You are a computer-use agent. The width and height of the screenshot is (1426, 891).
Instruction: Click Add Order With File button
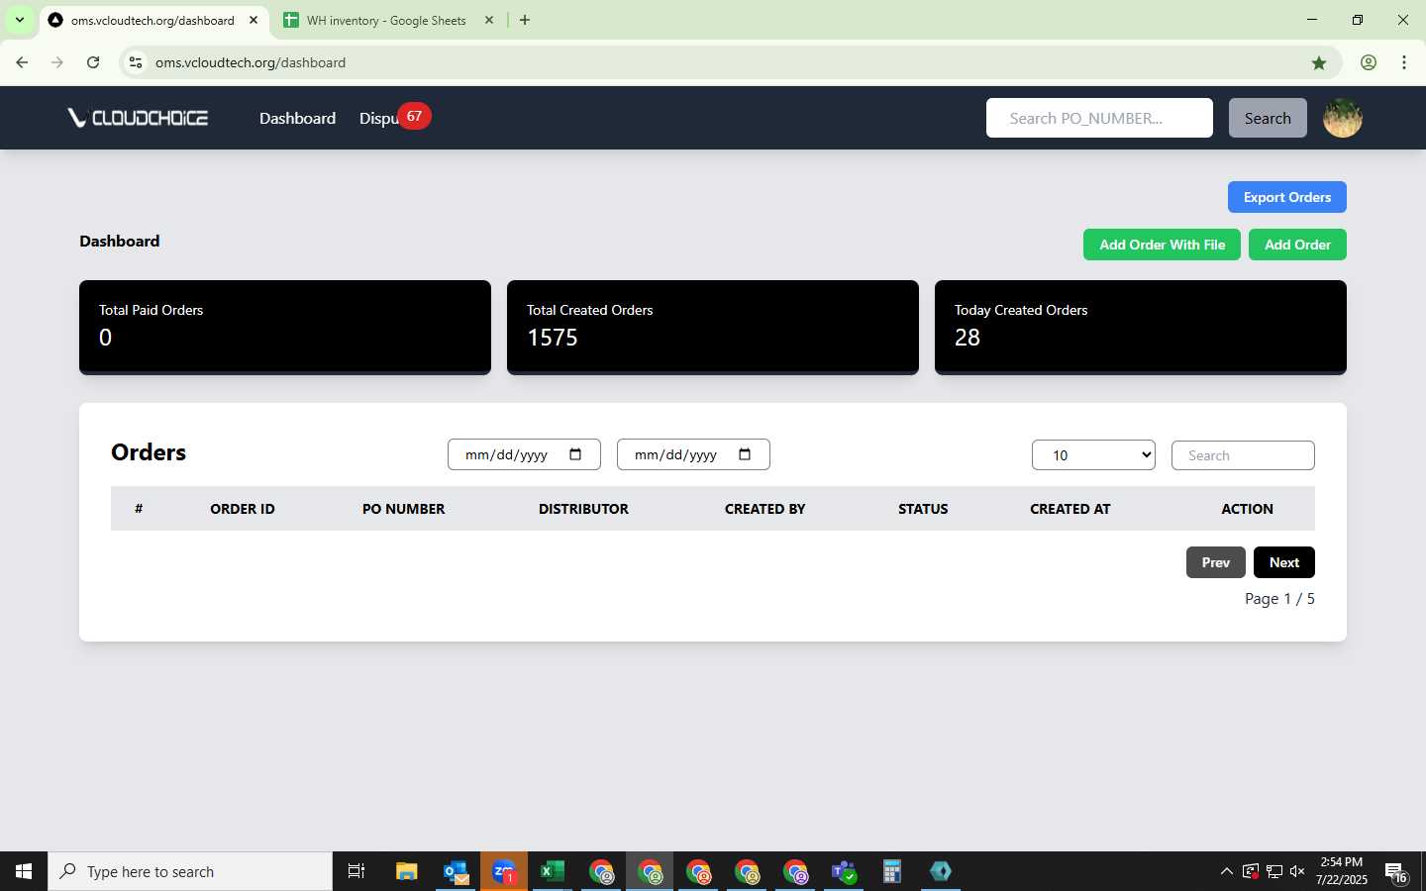tap(1162, 245)
